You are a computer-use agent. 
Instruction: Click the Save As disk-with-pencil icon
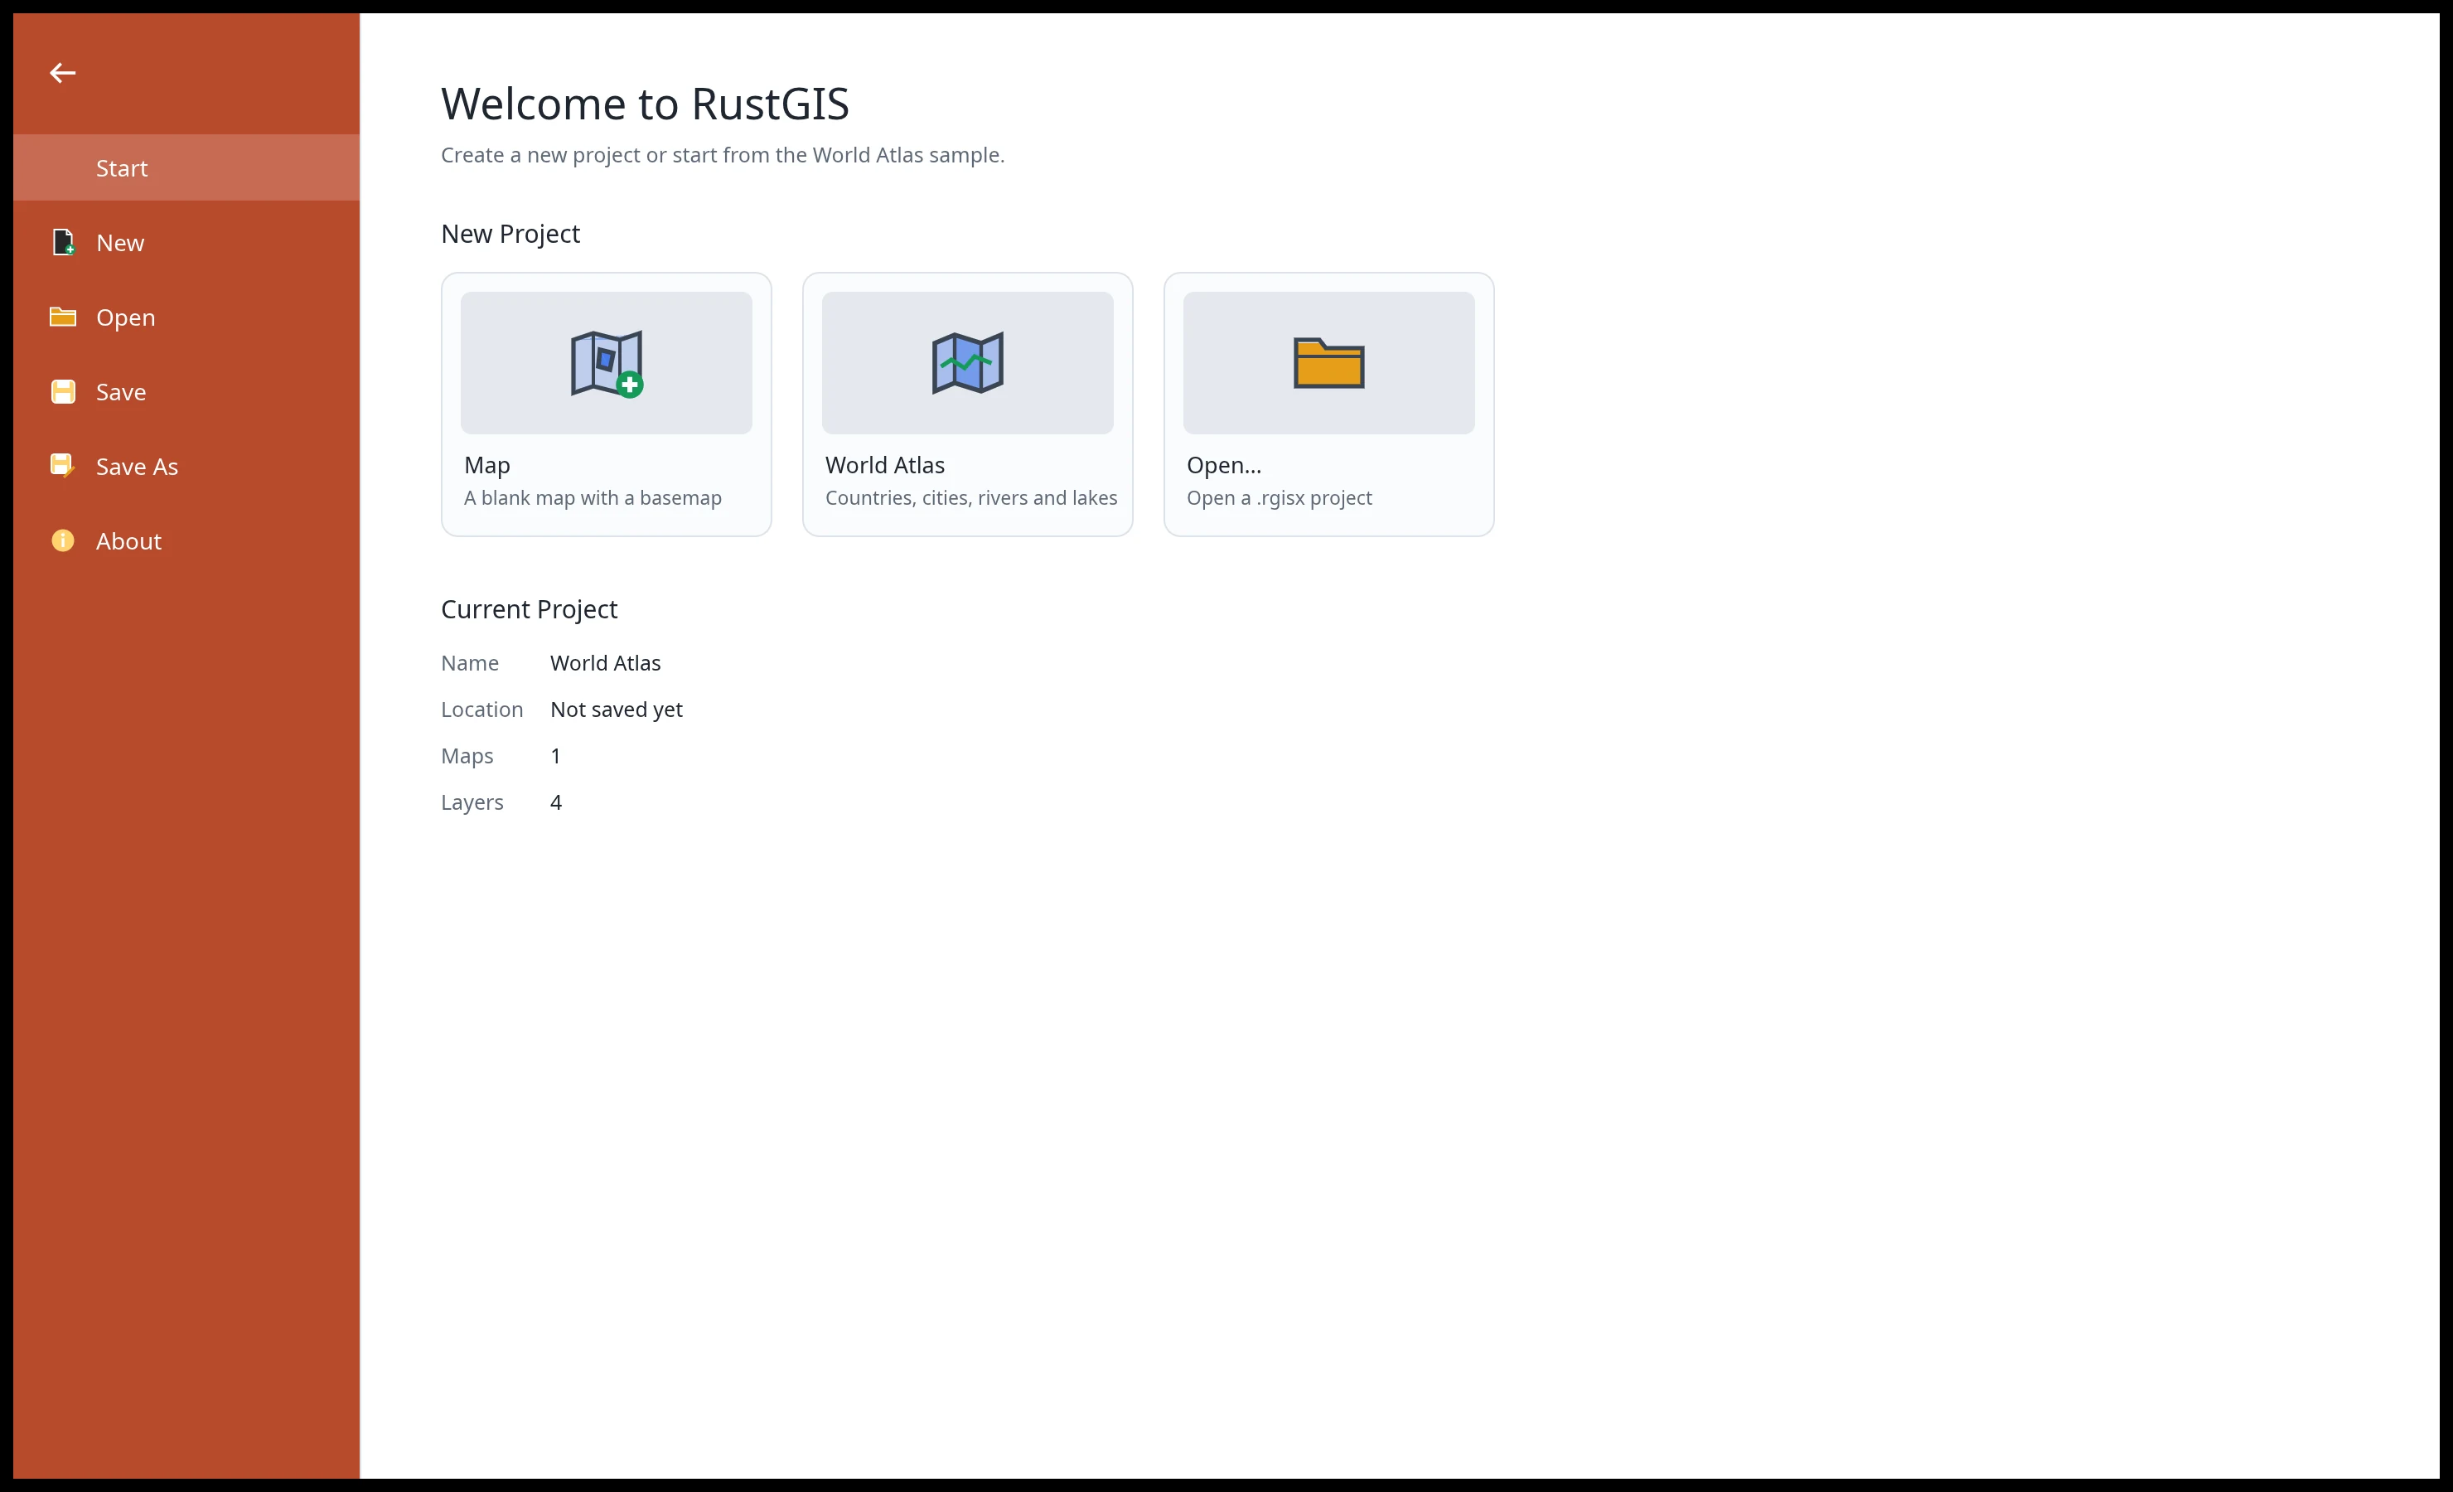click(x=63, y=466)
